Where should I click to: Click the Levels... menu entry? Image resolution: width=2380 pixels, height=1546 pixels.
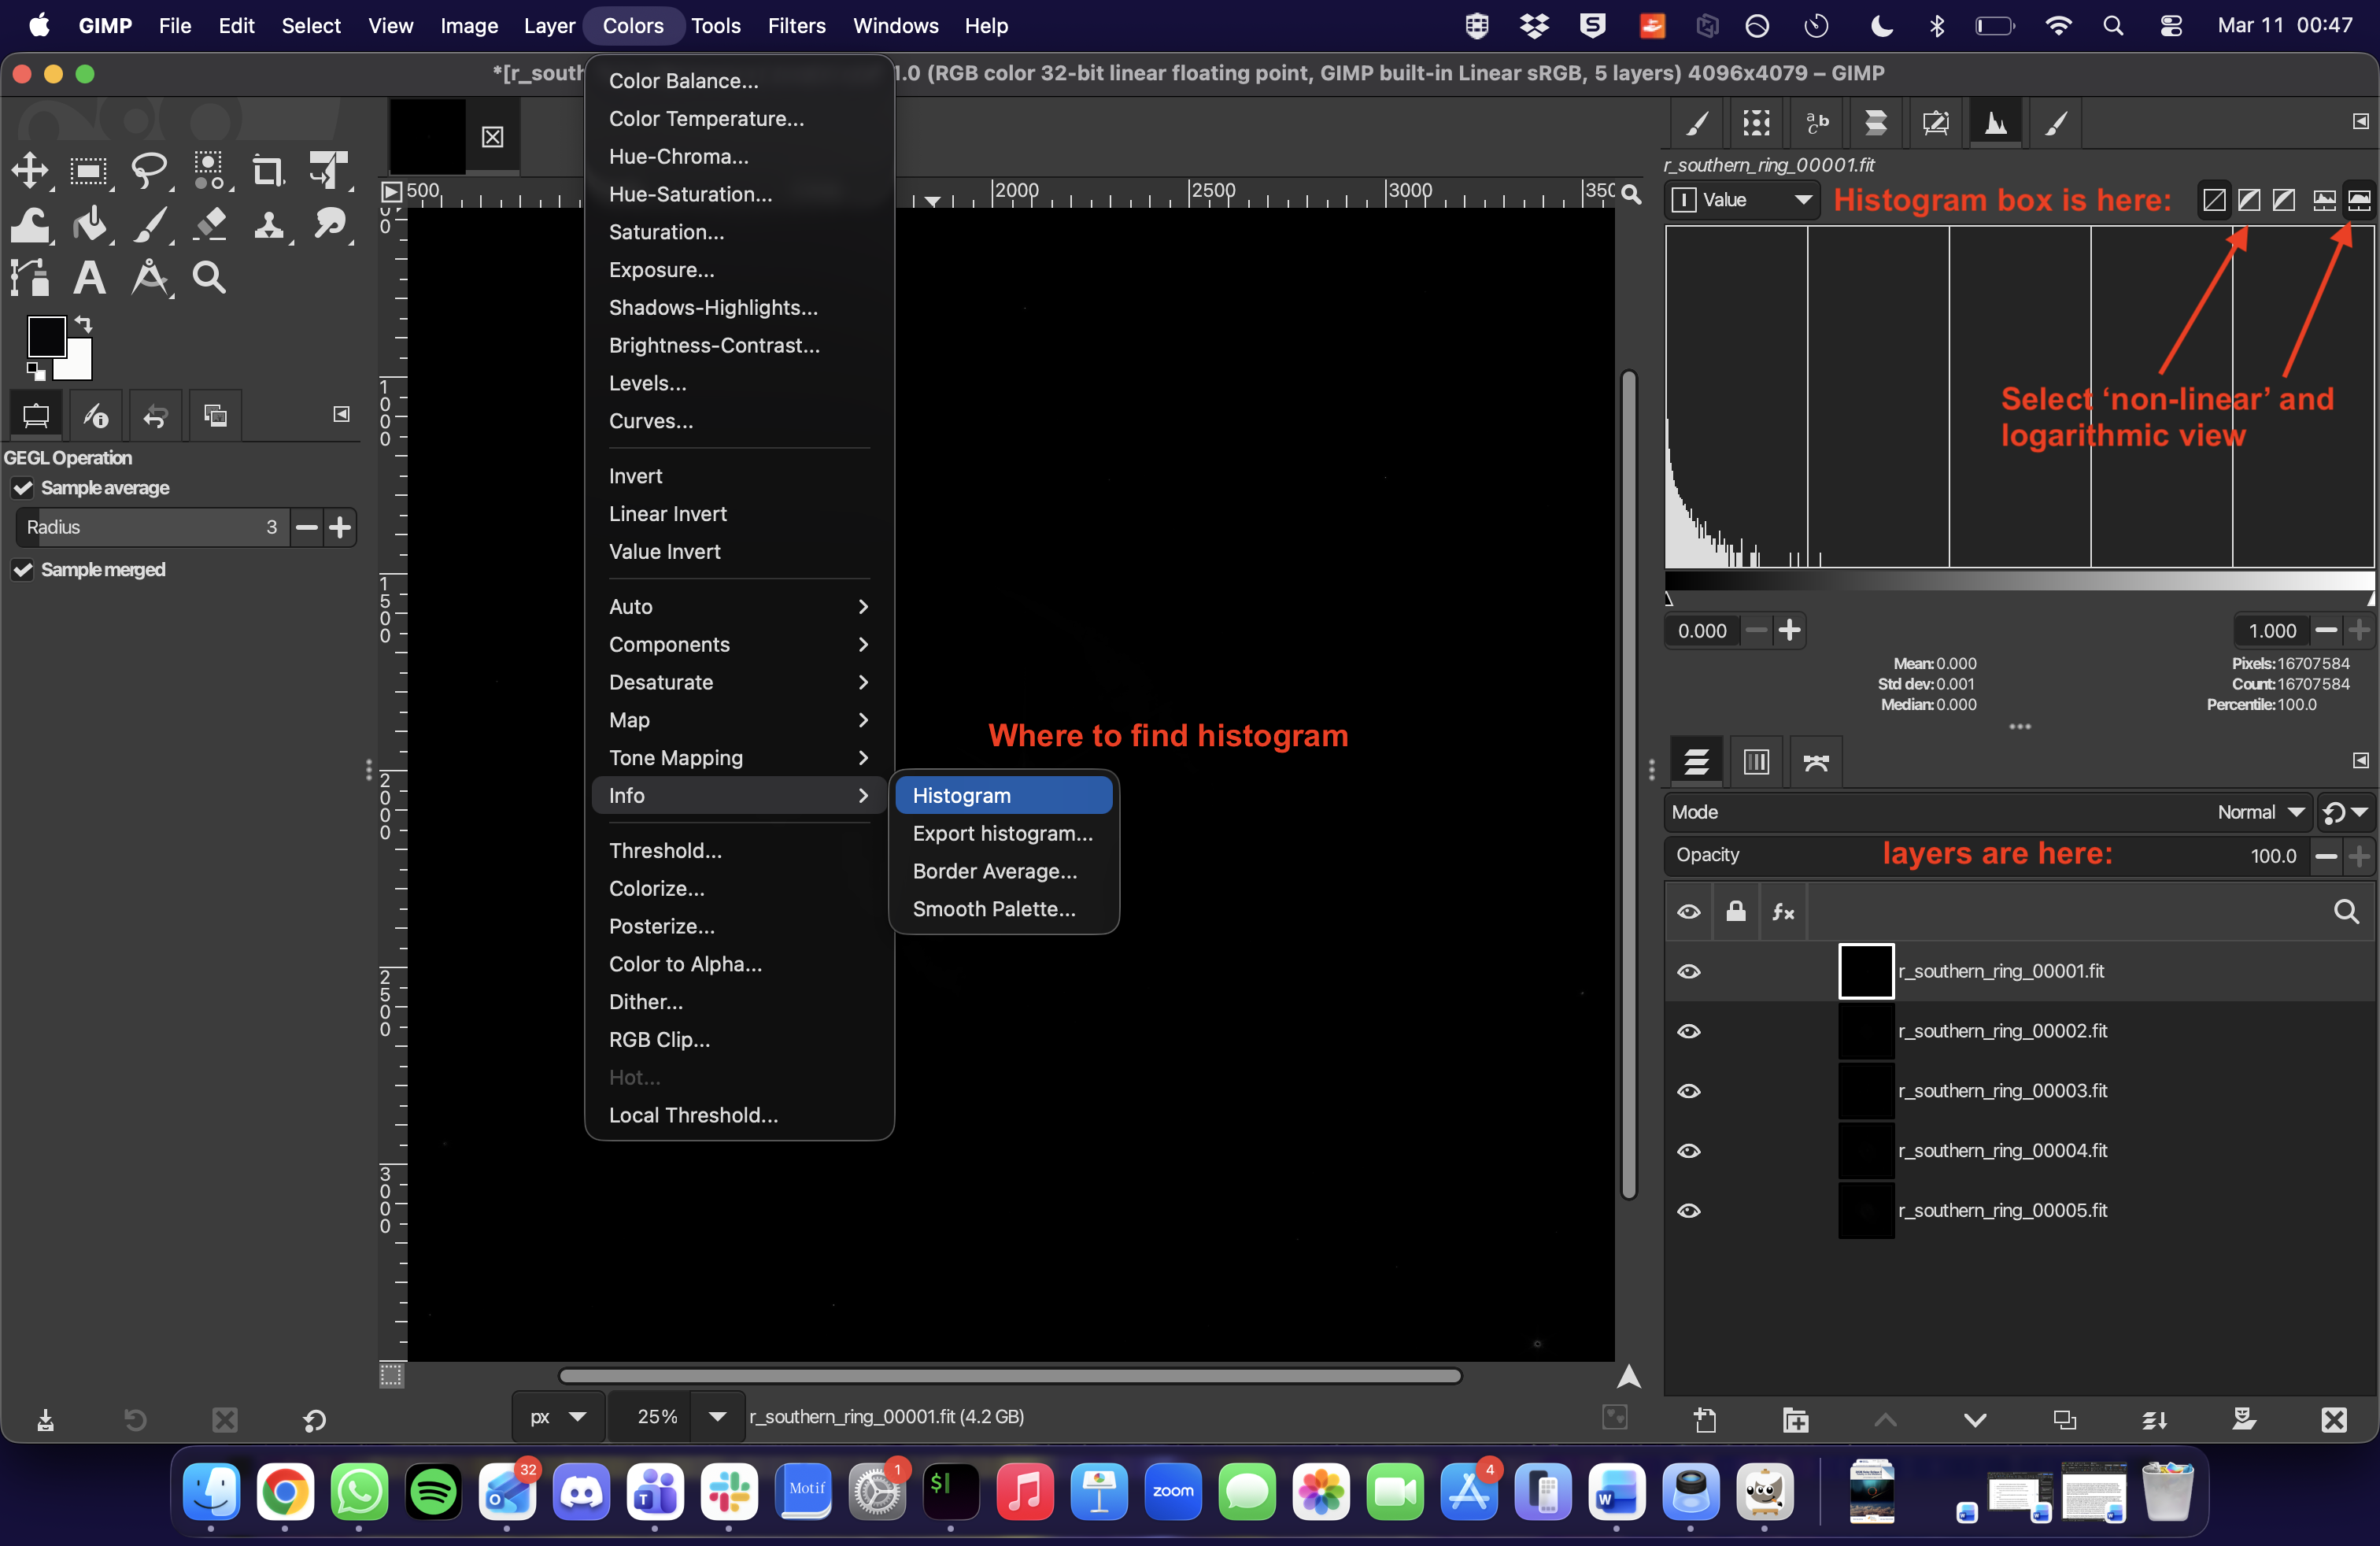(647, 383)
